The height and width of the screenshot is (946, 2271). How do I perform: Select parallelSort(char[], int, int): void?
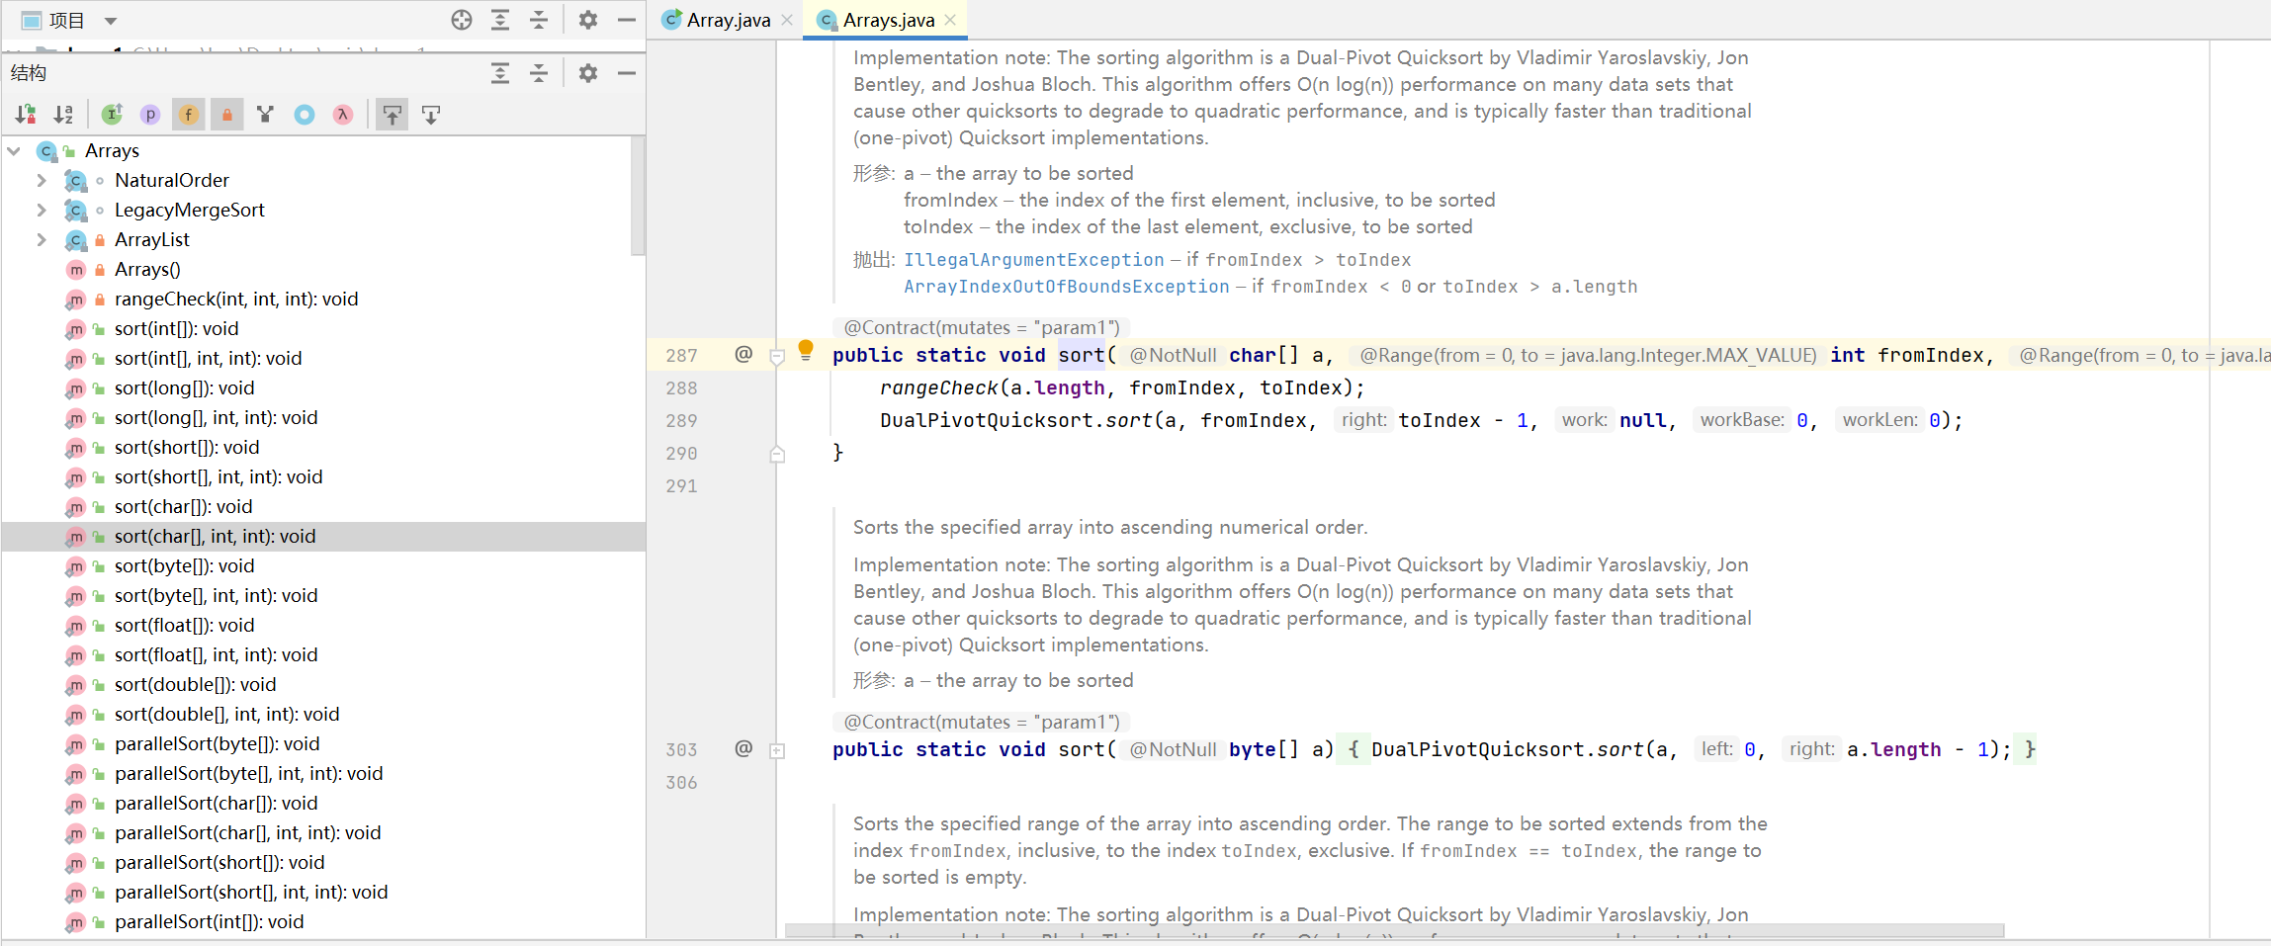(x=247, y=833)
